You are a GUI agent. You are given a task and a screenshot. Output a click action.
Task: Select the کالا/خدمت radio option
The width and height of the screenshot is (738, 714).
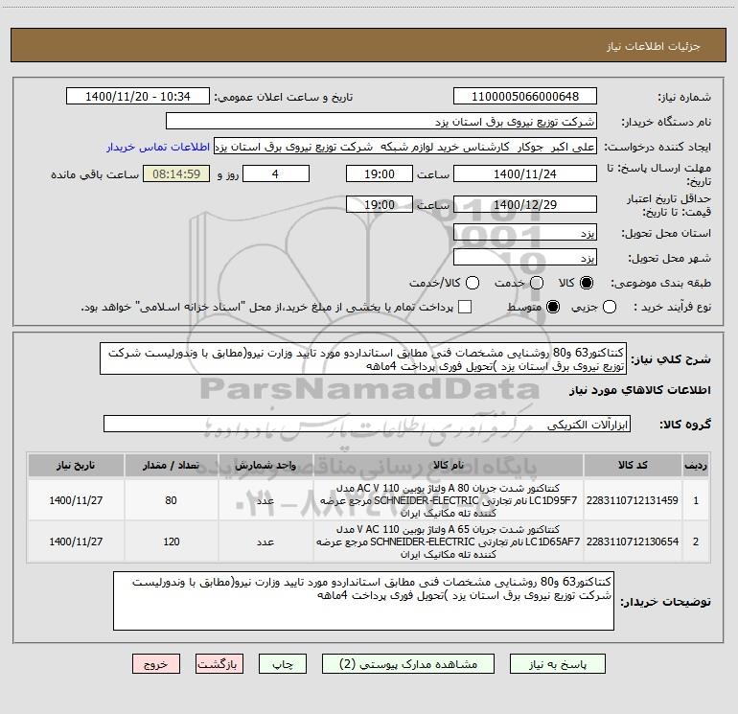tap(473, 283)
